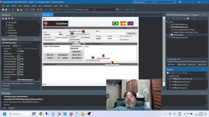Collapse the RESTDWFullClient.exe project node
The image size is (209, 117).
click(x=168, y=27)
